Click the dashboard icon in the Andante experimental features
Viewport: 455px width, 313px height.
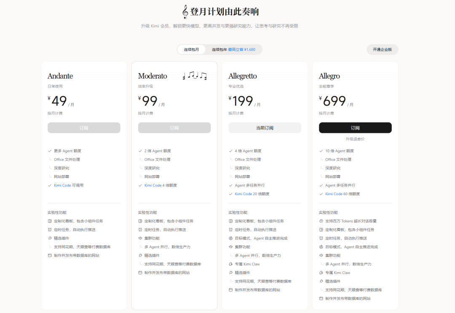pyautogui.click(x=50, y=221)
